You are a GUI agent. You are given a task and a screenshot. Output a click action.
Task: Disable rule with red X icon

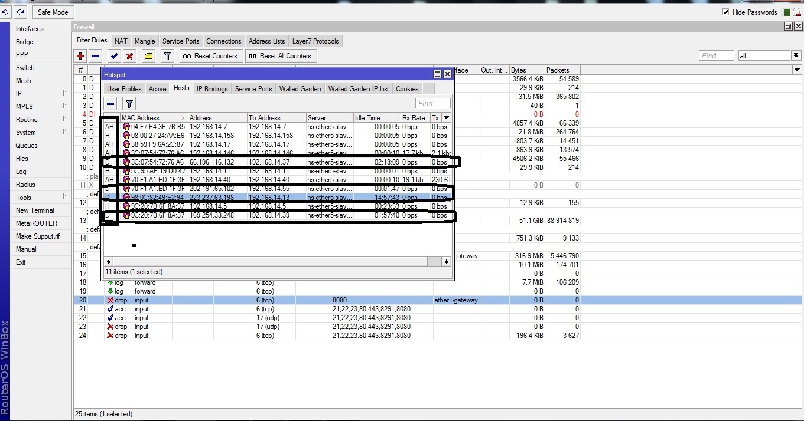[x=130, y=56]
